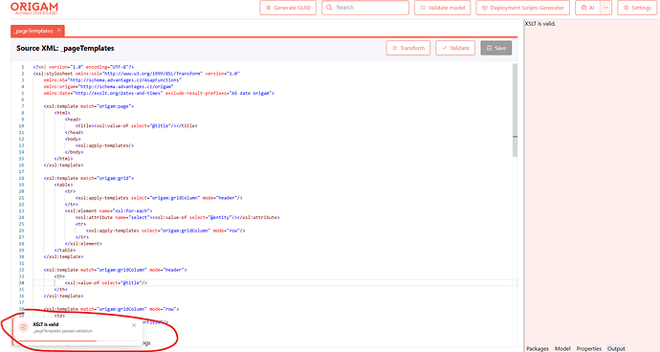Close the _pageTemplates tab
This screenshot has height=352, width=660.
(x=59, y=31)
